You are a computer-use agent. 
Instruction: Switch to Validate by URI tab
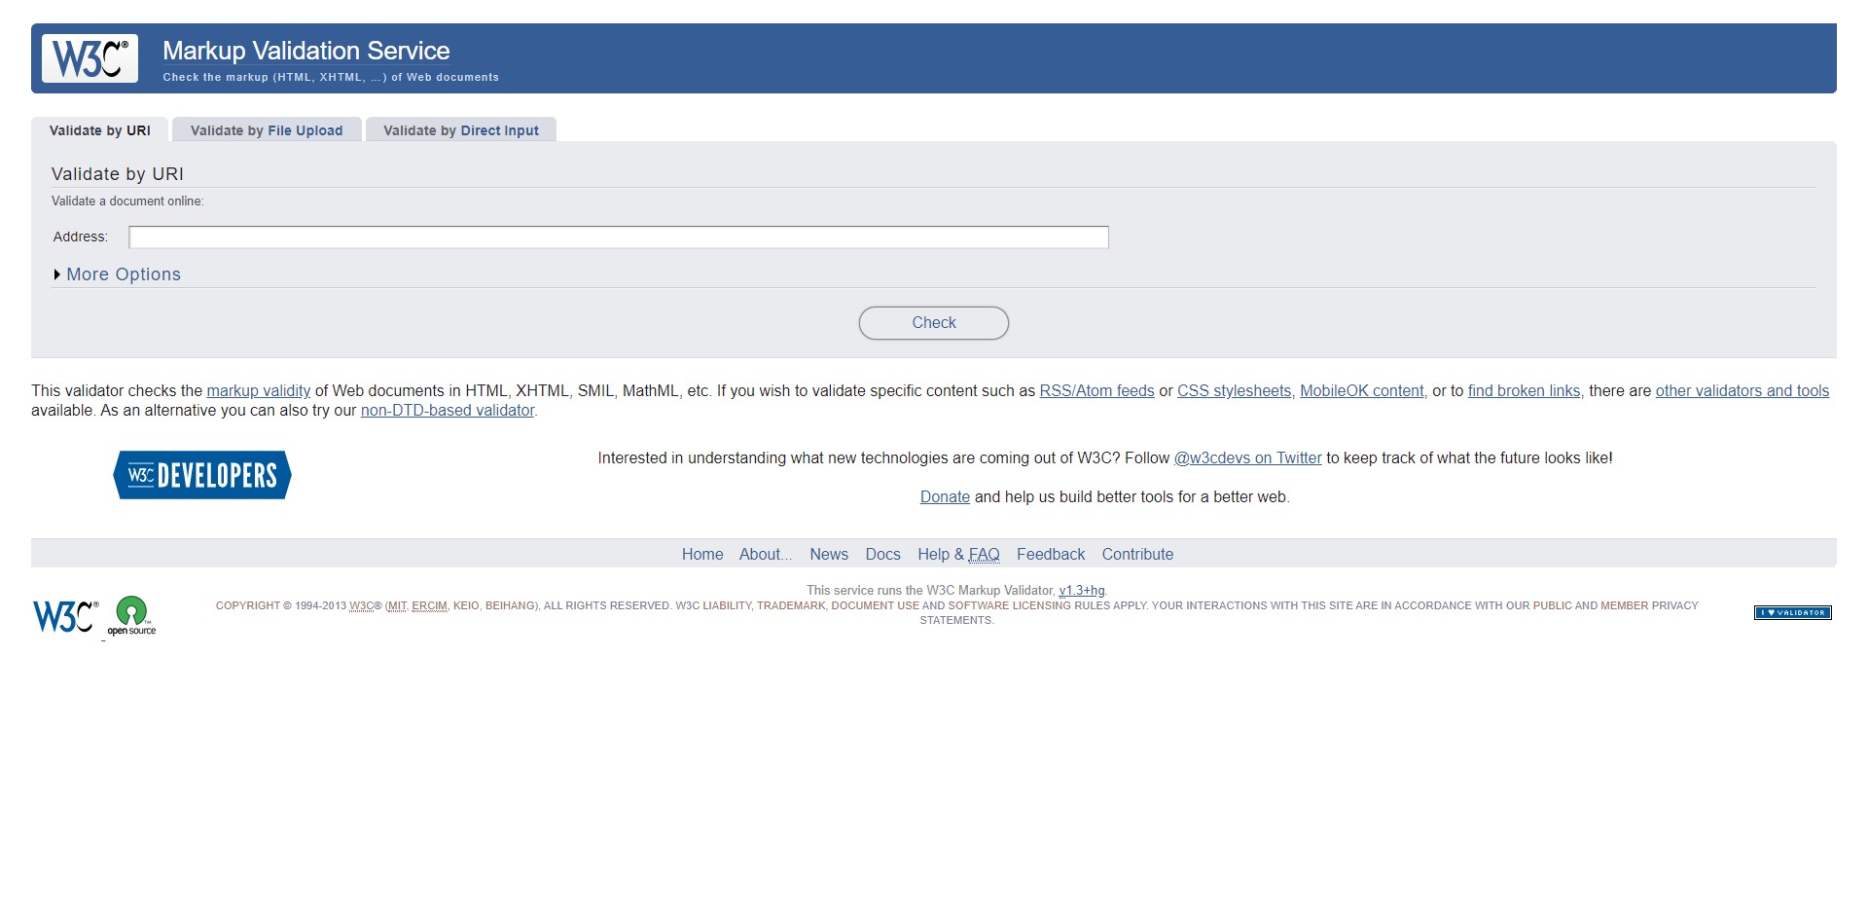99,130
